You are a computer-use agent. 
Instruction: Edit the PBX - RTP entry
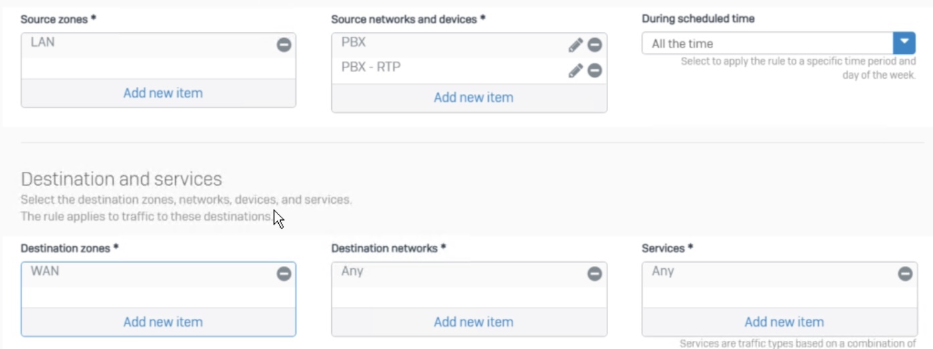point(575,70)
